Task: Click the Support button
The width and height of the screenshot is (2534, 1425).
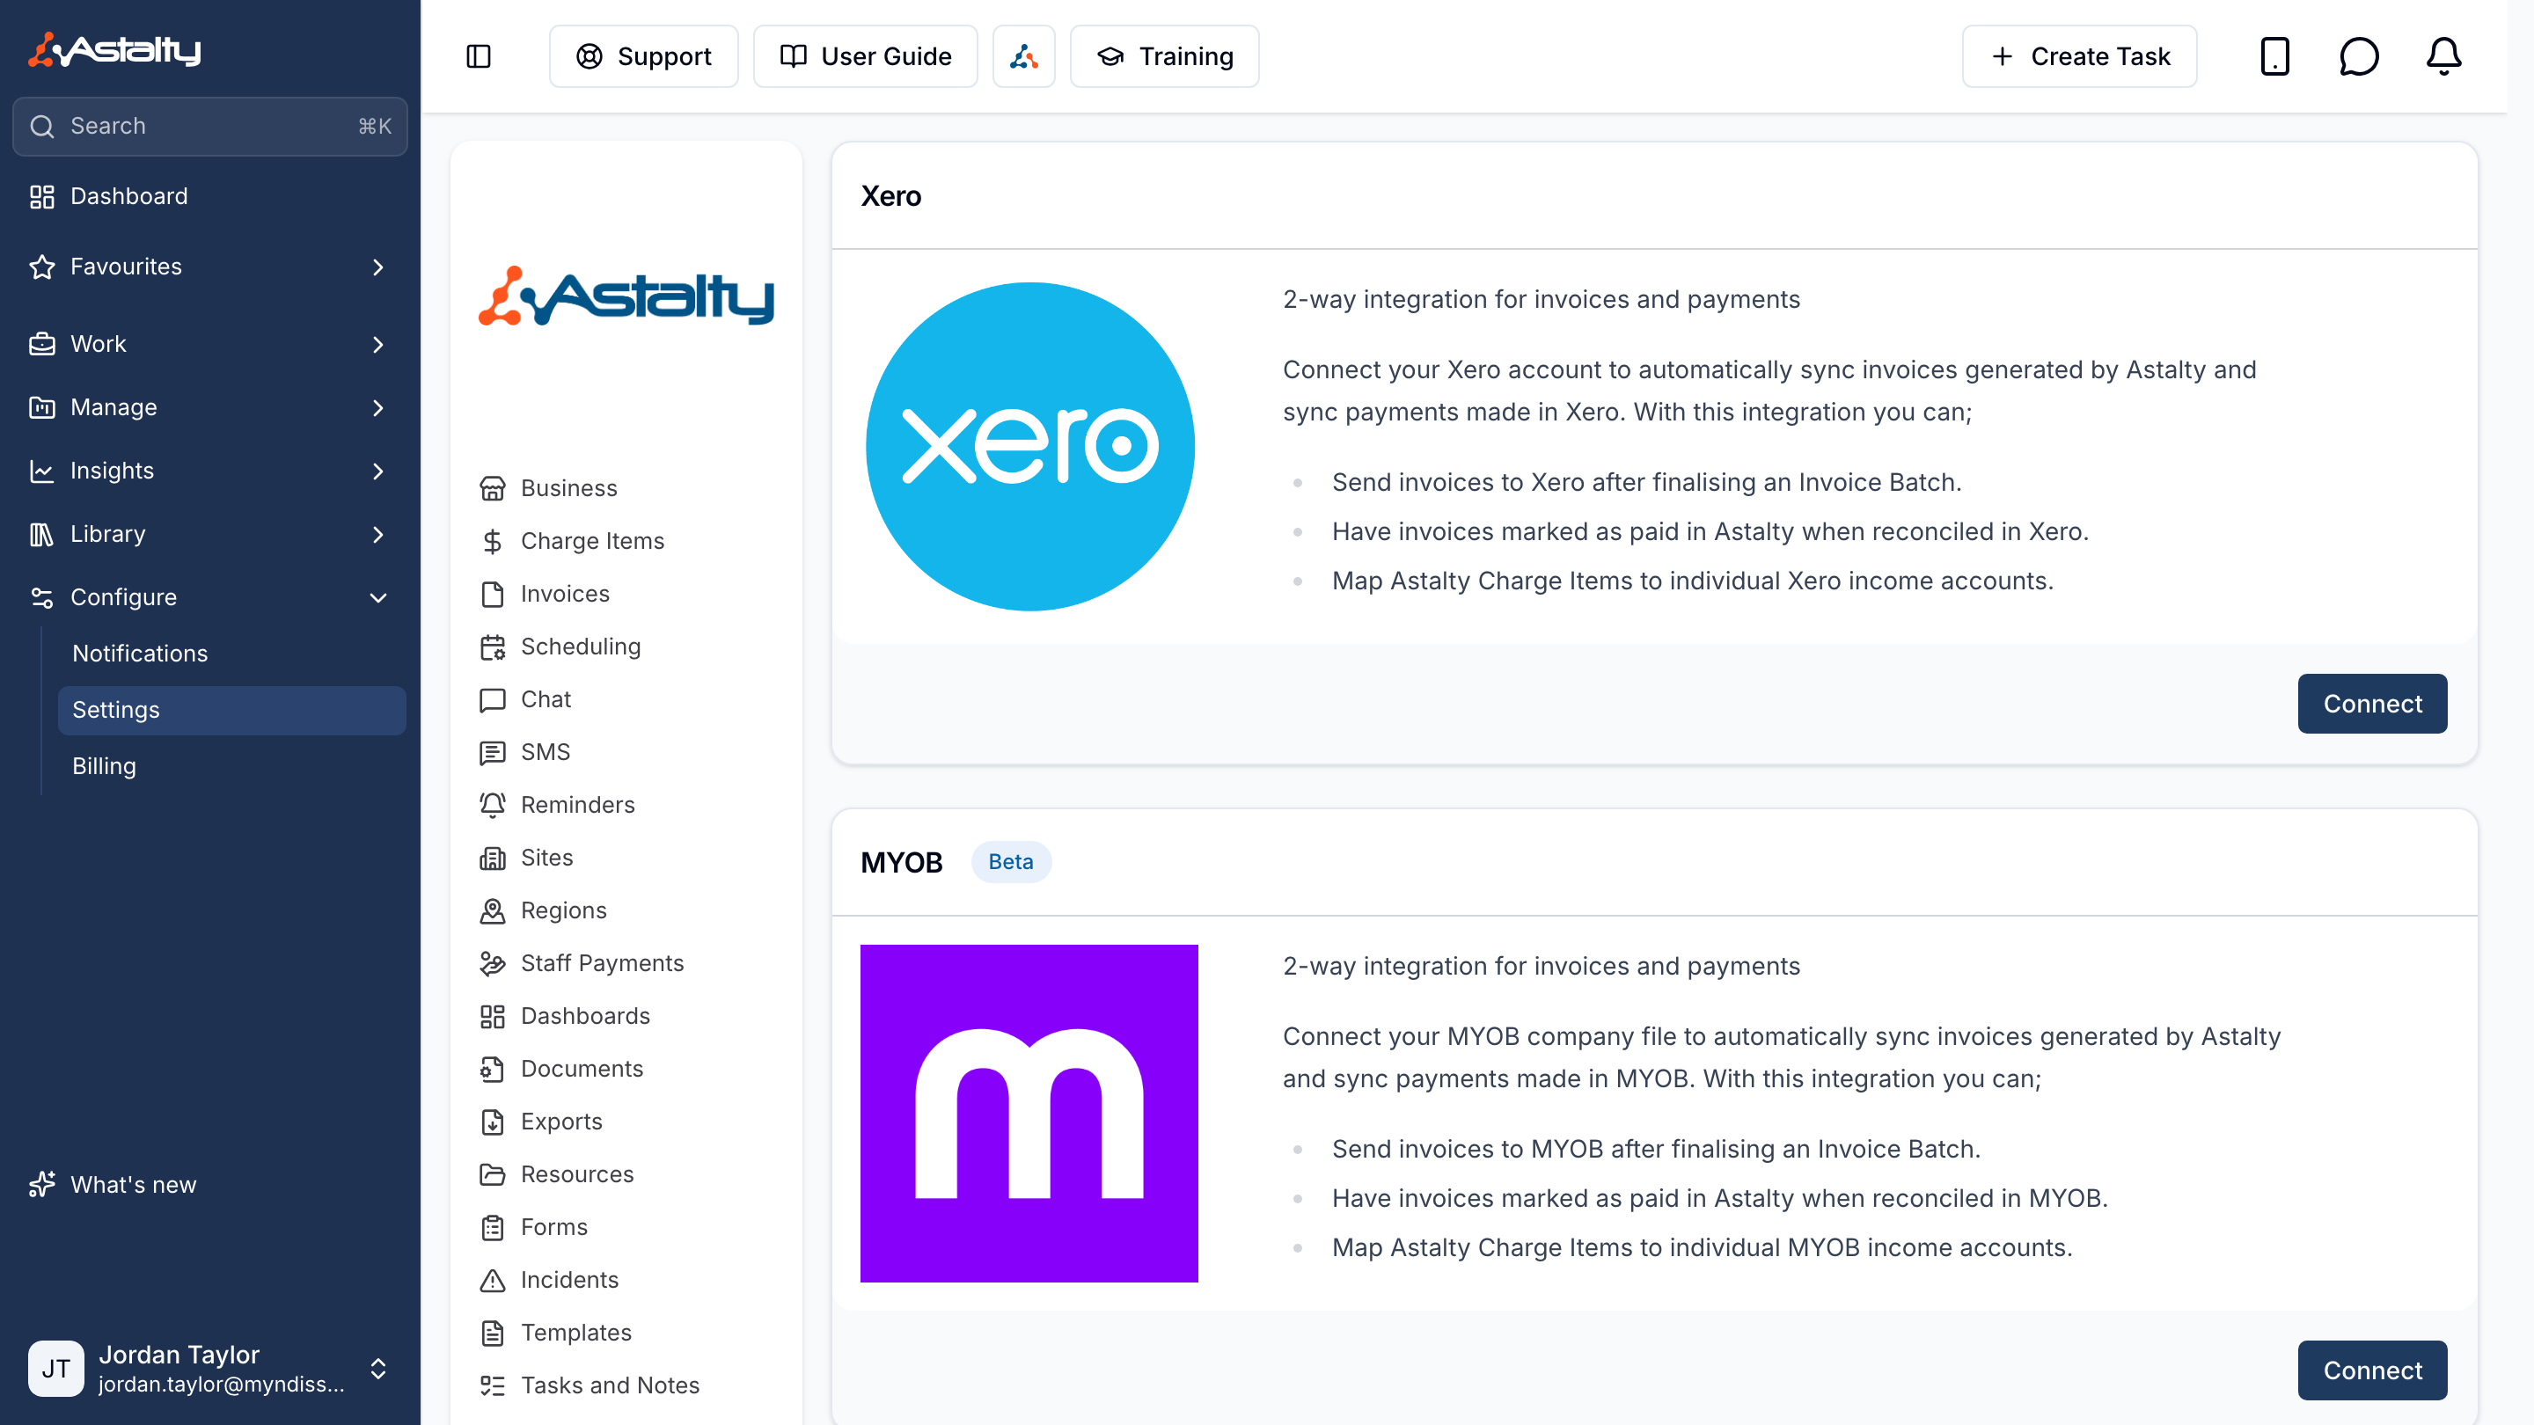Action: coord(643,56)
